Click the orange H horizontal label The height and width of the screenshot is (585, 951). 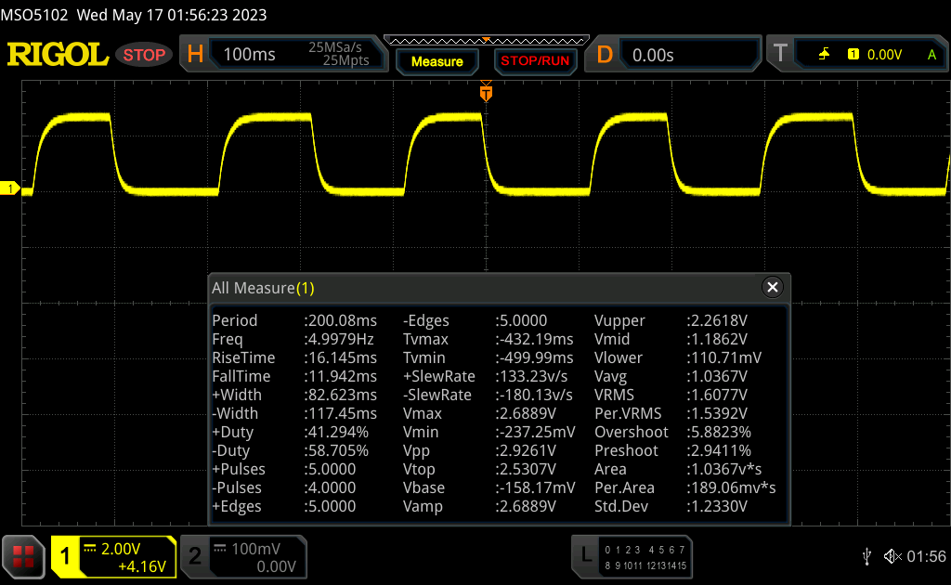195,54
